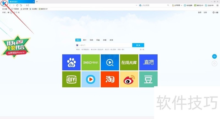Open page settings gear icon
The height and width of the screenshot is (119, 220).
click(x=214, y=12)
